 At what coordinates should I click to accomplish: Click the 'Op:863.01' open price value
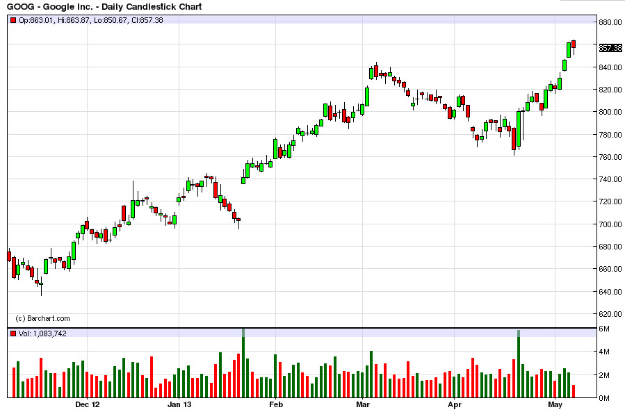[x=36, y=20]
